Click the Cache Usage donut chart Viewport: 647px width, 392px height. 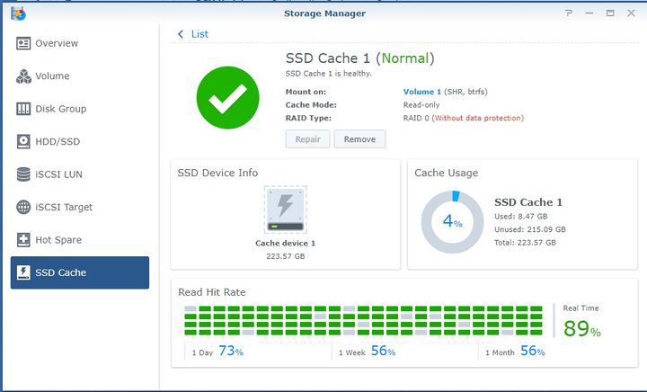click(x=452, y=222)
